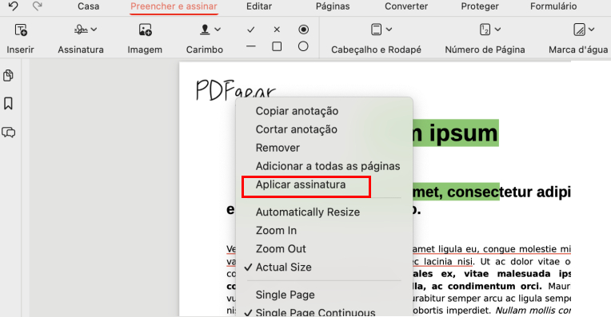611x317 pixels.
Task: Expand the Assinatura dropdown arrow
Action: point(94,30)
